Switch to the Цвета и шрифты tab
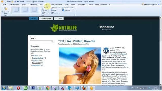 14,5
